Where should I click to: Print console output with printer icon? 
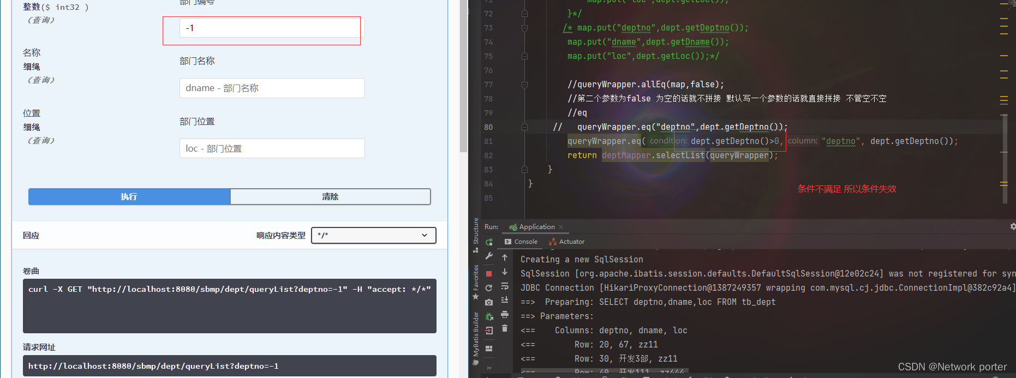tap(505, 314)
